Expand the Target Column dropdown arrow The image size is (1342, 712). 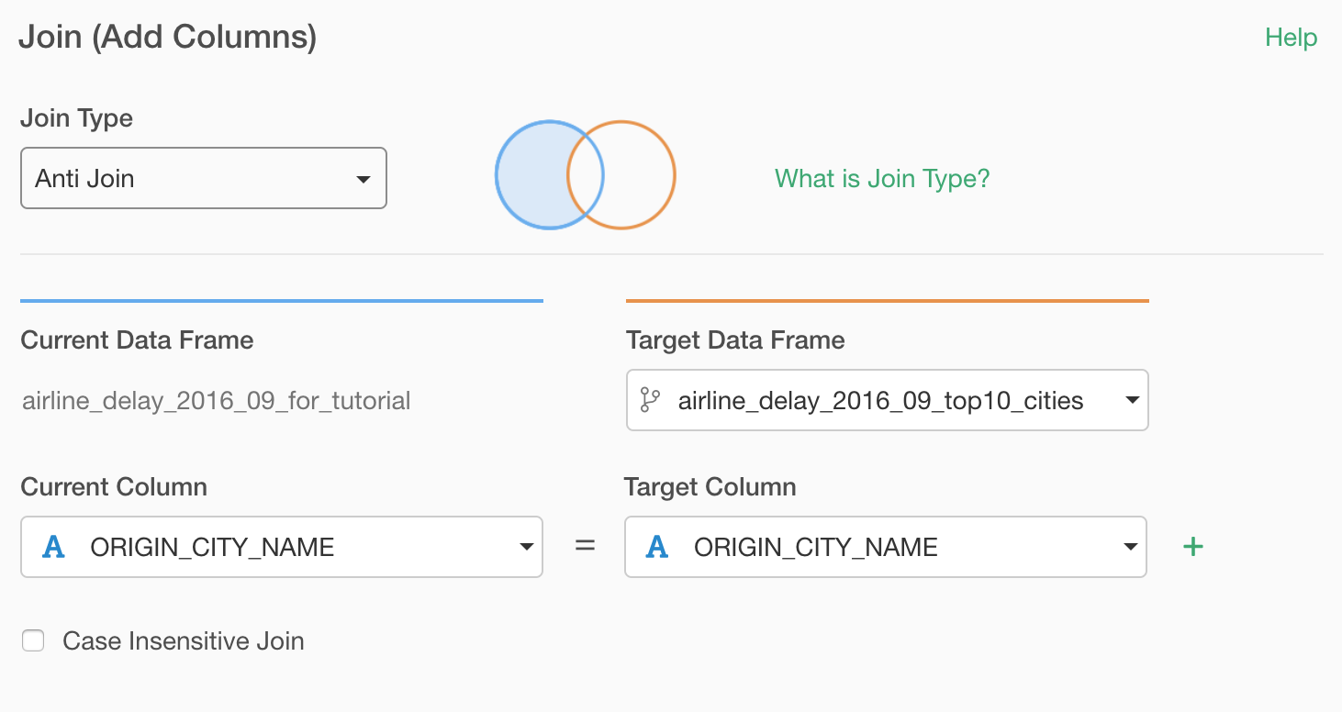[x=1130, y=547]
